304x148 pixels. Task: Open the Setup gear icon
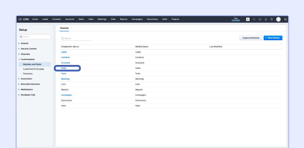tap(272, 19)
